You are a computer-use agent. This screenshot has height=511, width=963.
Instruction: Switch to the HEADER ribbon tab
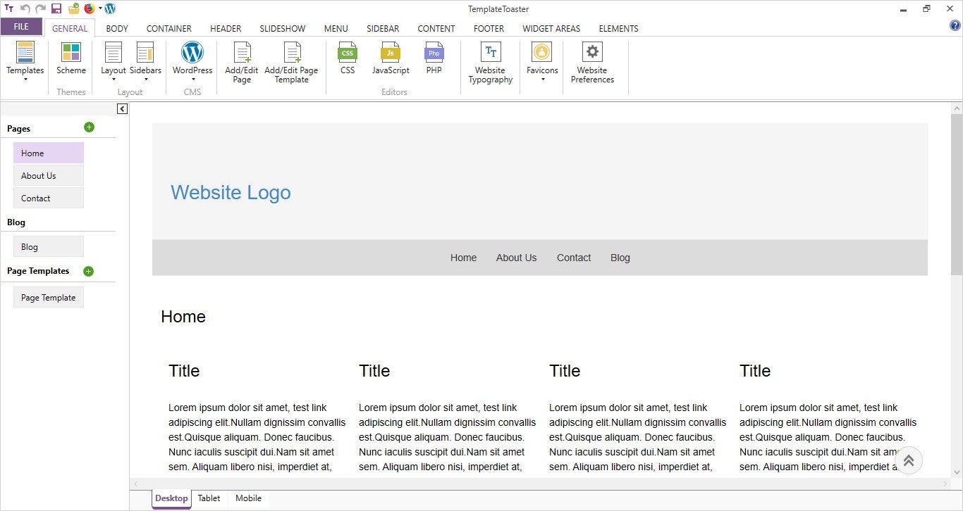[226, 29]
